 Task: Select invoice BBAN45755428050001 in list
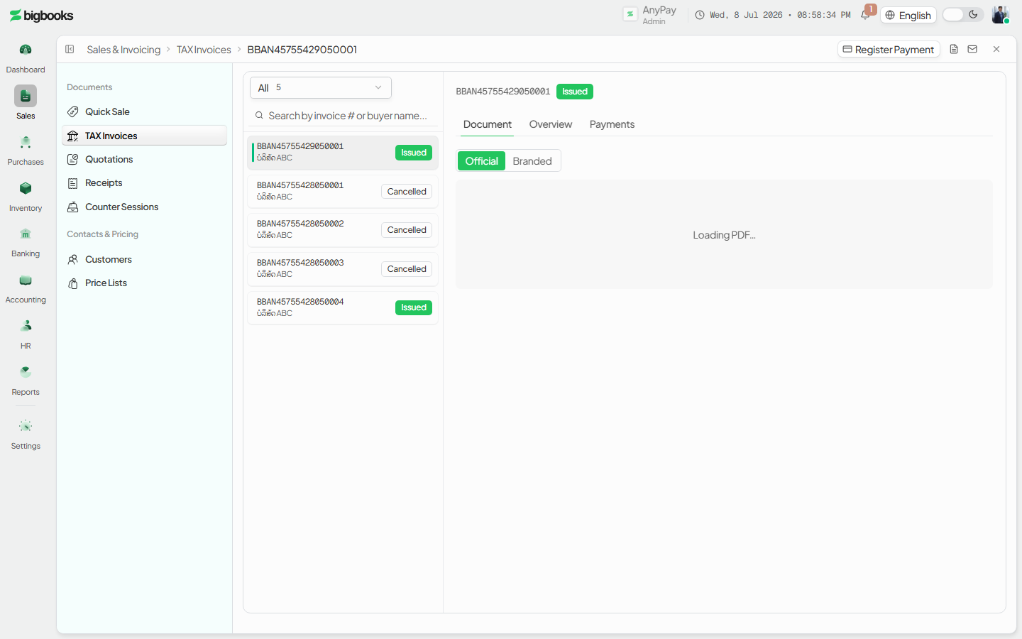point(343,191)
